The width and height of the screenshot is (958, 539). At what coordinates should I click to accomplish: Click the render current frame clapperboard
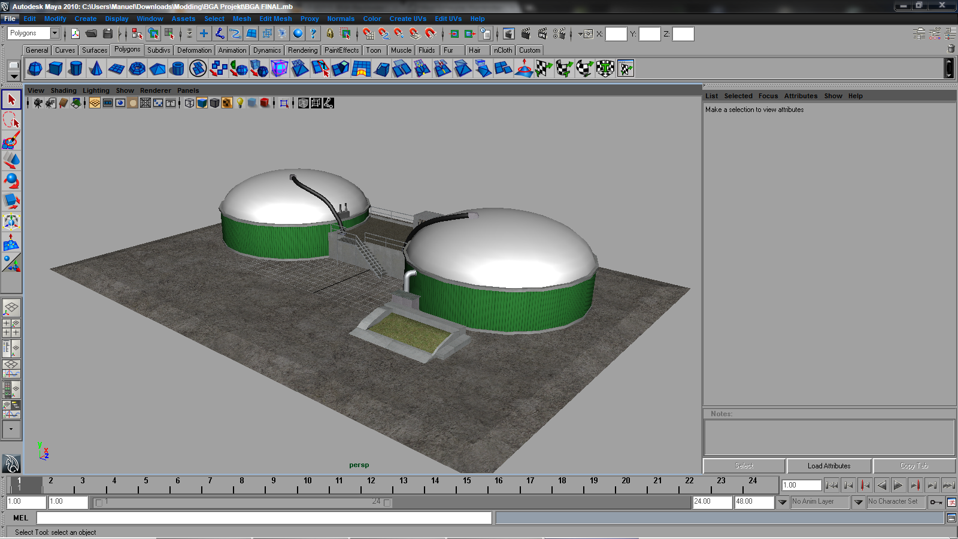click(x=526, y=34)
